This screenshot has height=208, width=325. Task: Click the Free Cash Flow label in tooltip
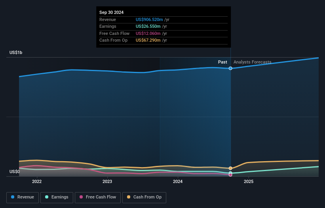tap(114, 33)
